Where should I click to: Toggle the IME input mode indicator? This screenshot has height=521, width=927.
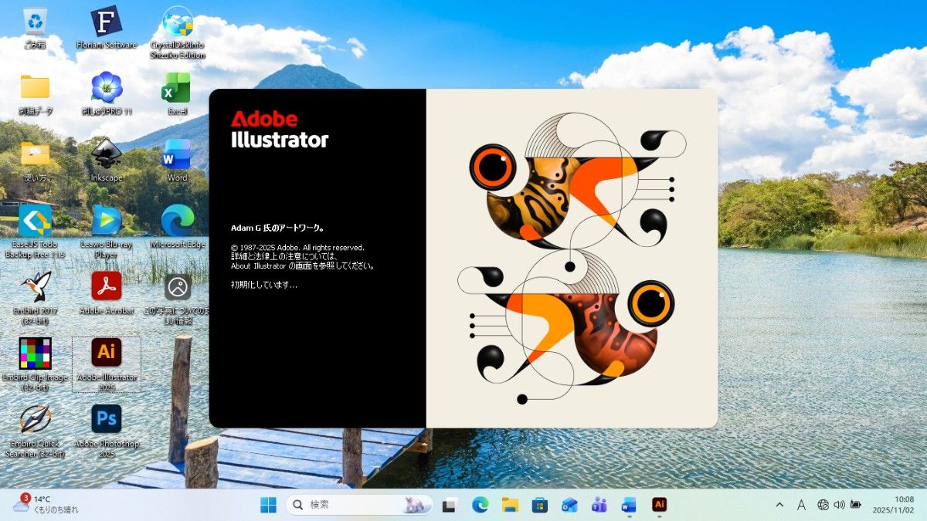coord(801,505)
